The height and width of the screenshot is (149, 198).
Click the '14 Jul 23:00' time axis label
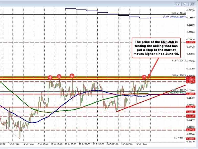(28, 144)
